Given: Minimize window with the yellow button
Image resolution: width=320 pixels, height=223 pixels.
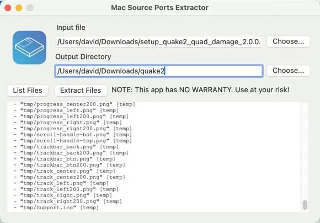Looking at the screenshot, I should 19,8.
